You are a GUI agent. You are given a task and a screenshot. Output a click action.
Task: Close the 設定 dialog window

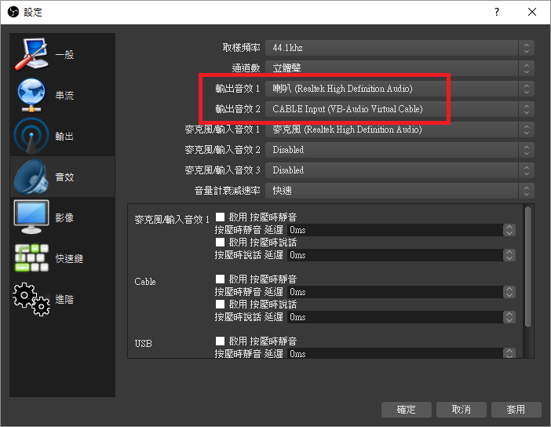tap(532, 13)
